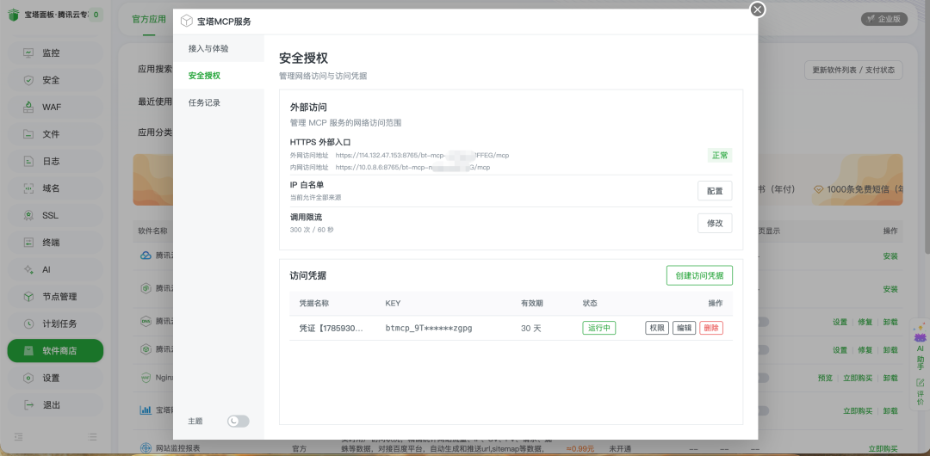Click the 日志 log icon in sidebar
The image size is (930, 456).
(x=28, y=161)
